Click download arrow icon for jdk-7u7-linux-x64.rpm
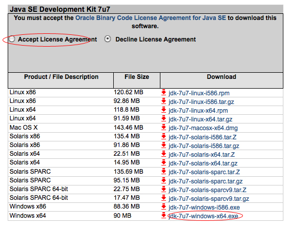 pyautogui.click(x=163, y=110)
